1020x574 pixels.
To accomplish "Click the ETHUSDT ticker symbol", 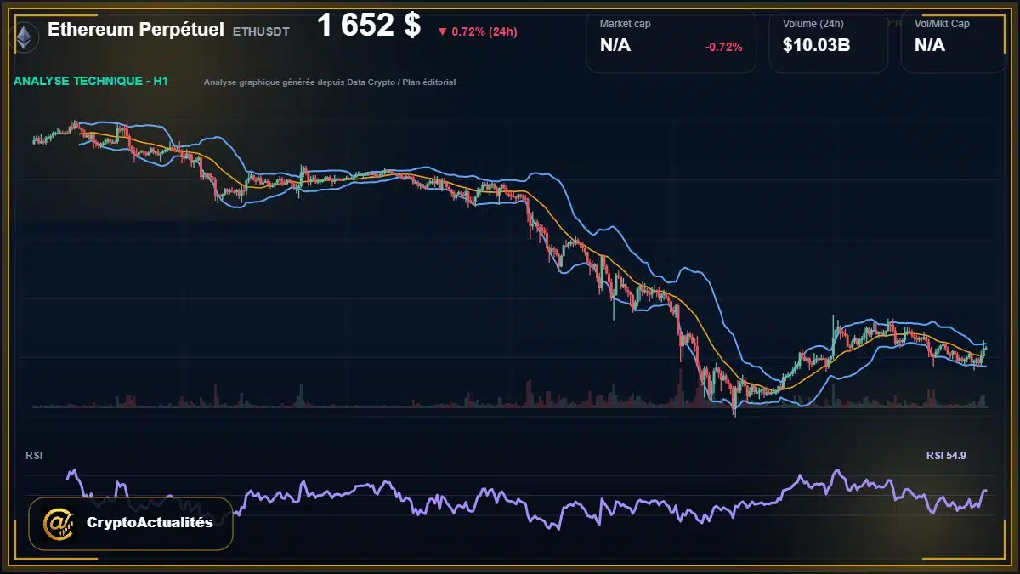I will 261,31.
